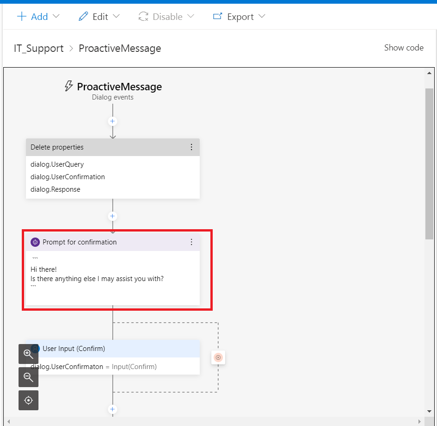Select the zoom out canvas control

28,377
